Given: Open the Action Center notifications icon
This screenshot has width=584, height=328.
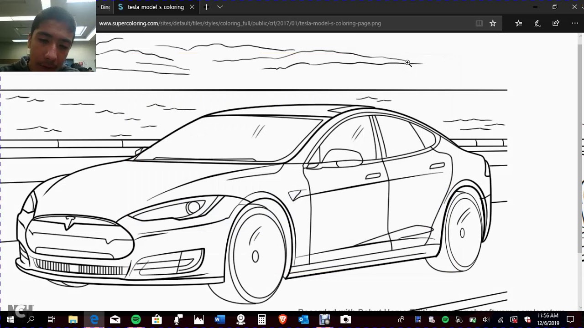Looking at the screenshot, I should click(570, 320).
